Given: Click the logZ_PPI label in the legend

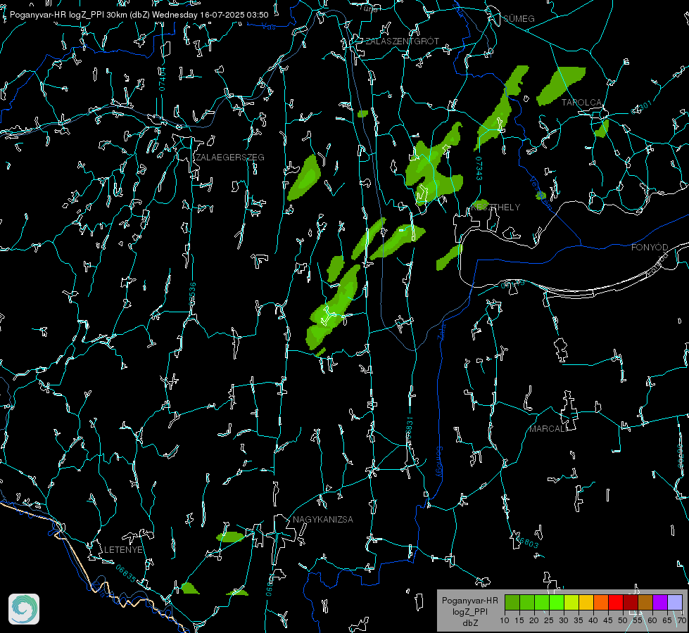Looking at the screenshot, I should coord(469,611).
